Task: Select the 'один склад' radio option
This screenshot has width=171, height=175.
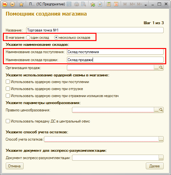Action: click(x=28, y=38)
